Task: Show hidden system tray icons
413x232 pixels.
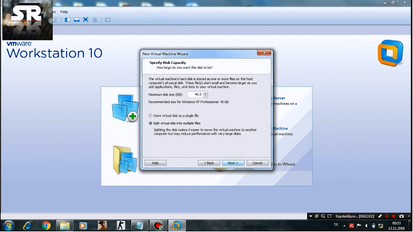Action: (x=344, y=226)
